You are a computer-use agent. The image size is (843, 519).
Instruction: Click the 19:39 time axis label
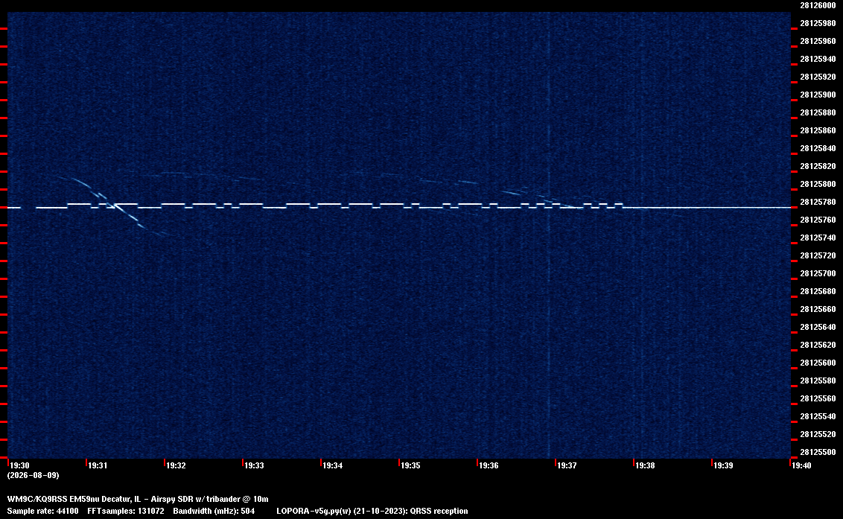click(723, 465)
